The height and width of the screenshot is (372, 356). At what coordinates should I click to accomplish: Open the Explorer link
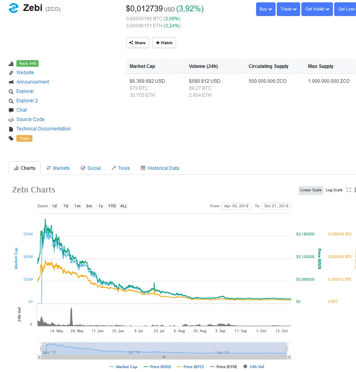(x=25, y=91)
